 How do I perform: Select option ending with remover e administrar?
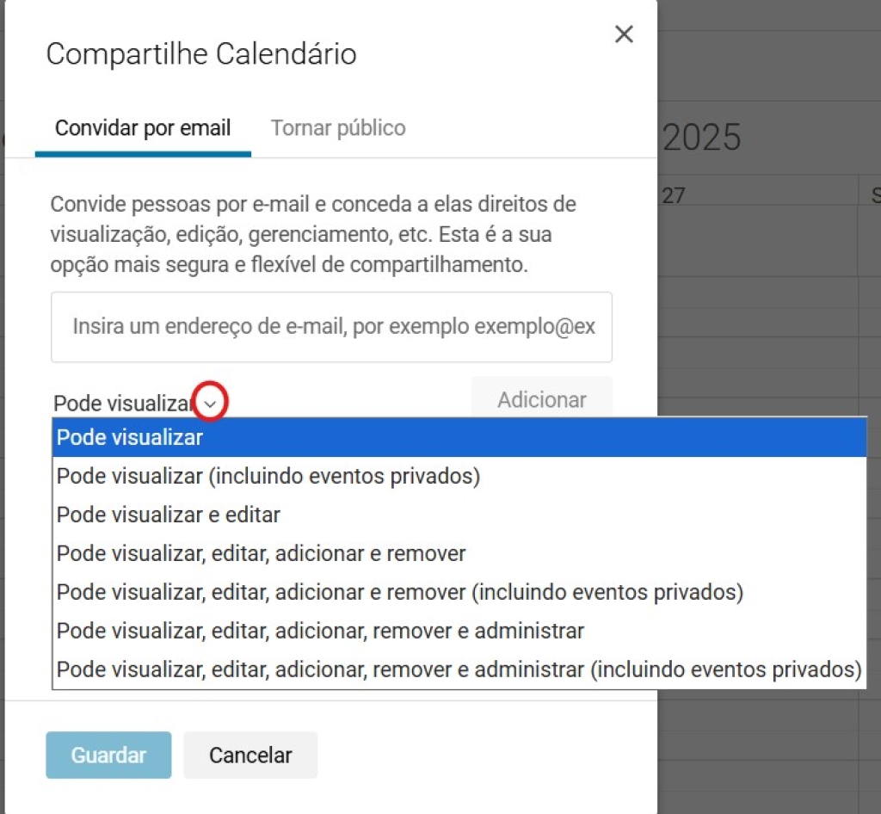coord(321,631)
